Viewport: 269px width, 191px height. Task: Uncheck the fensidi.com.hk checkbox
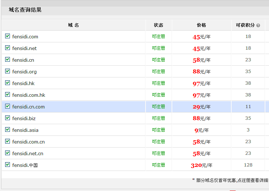(8, 95)
